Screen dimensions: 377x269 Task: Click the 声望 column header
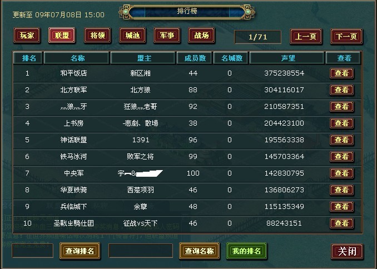click(x=287, y=58)
